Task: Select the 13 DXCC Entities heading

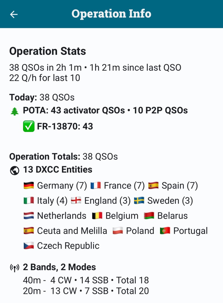Action: coord(58,170)
